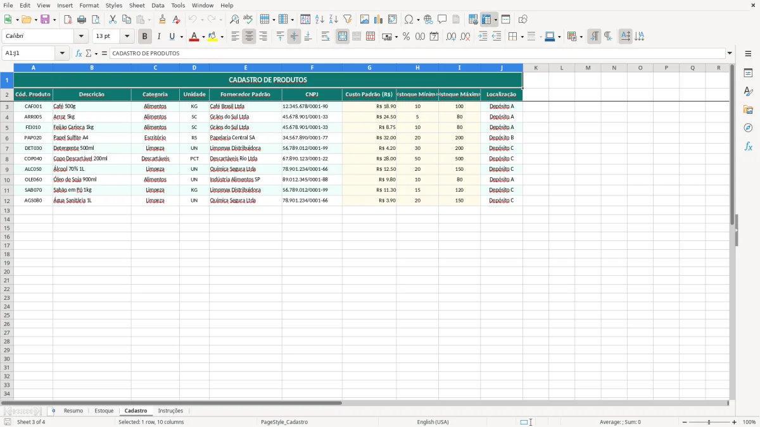
Task: Toggle Underline formatting
Action: point(172,37)
